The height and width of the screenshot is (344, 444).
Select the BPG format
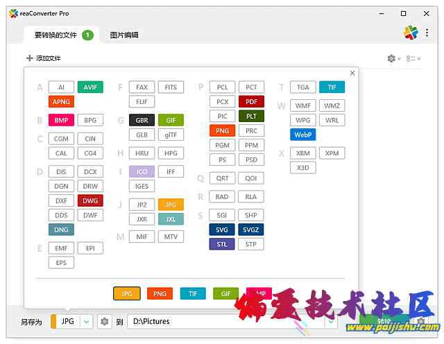(x=90, y=120)
